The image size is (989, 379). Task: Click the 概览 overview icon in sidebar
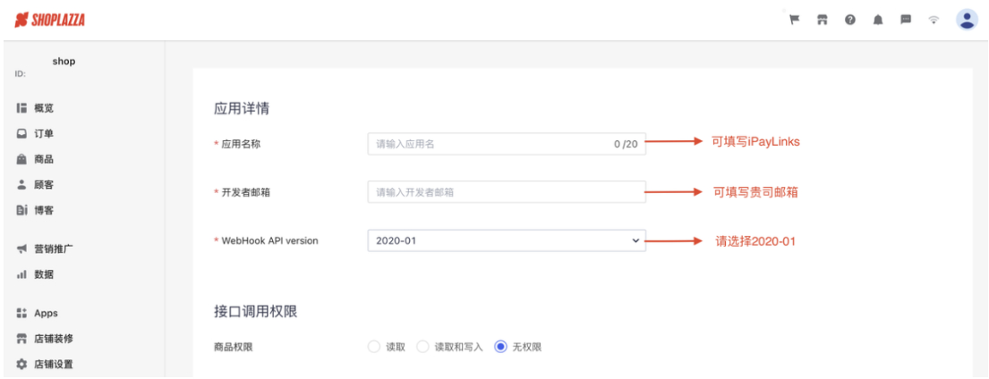pyautogui.click(x=21, y=108)
